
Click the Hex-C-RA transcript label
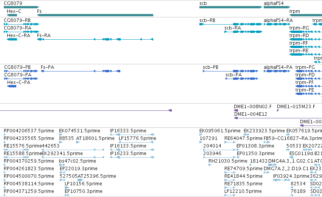[x=19, y=36]
